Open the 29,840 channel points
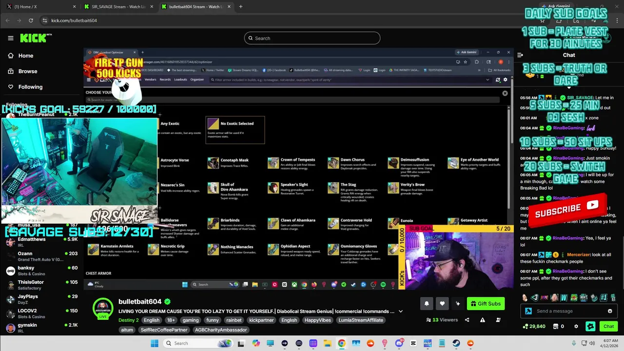Screen dimensions: 624x351 [x=534, y=326]
